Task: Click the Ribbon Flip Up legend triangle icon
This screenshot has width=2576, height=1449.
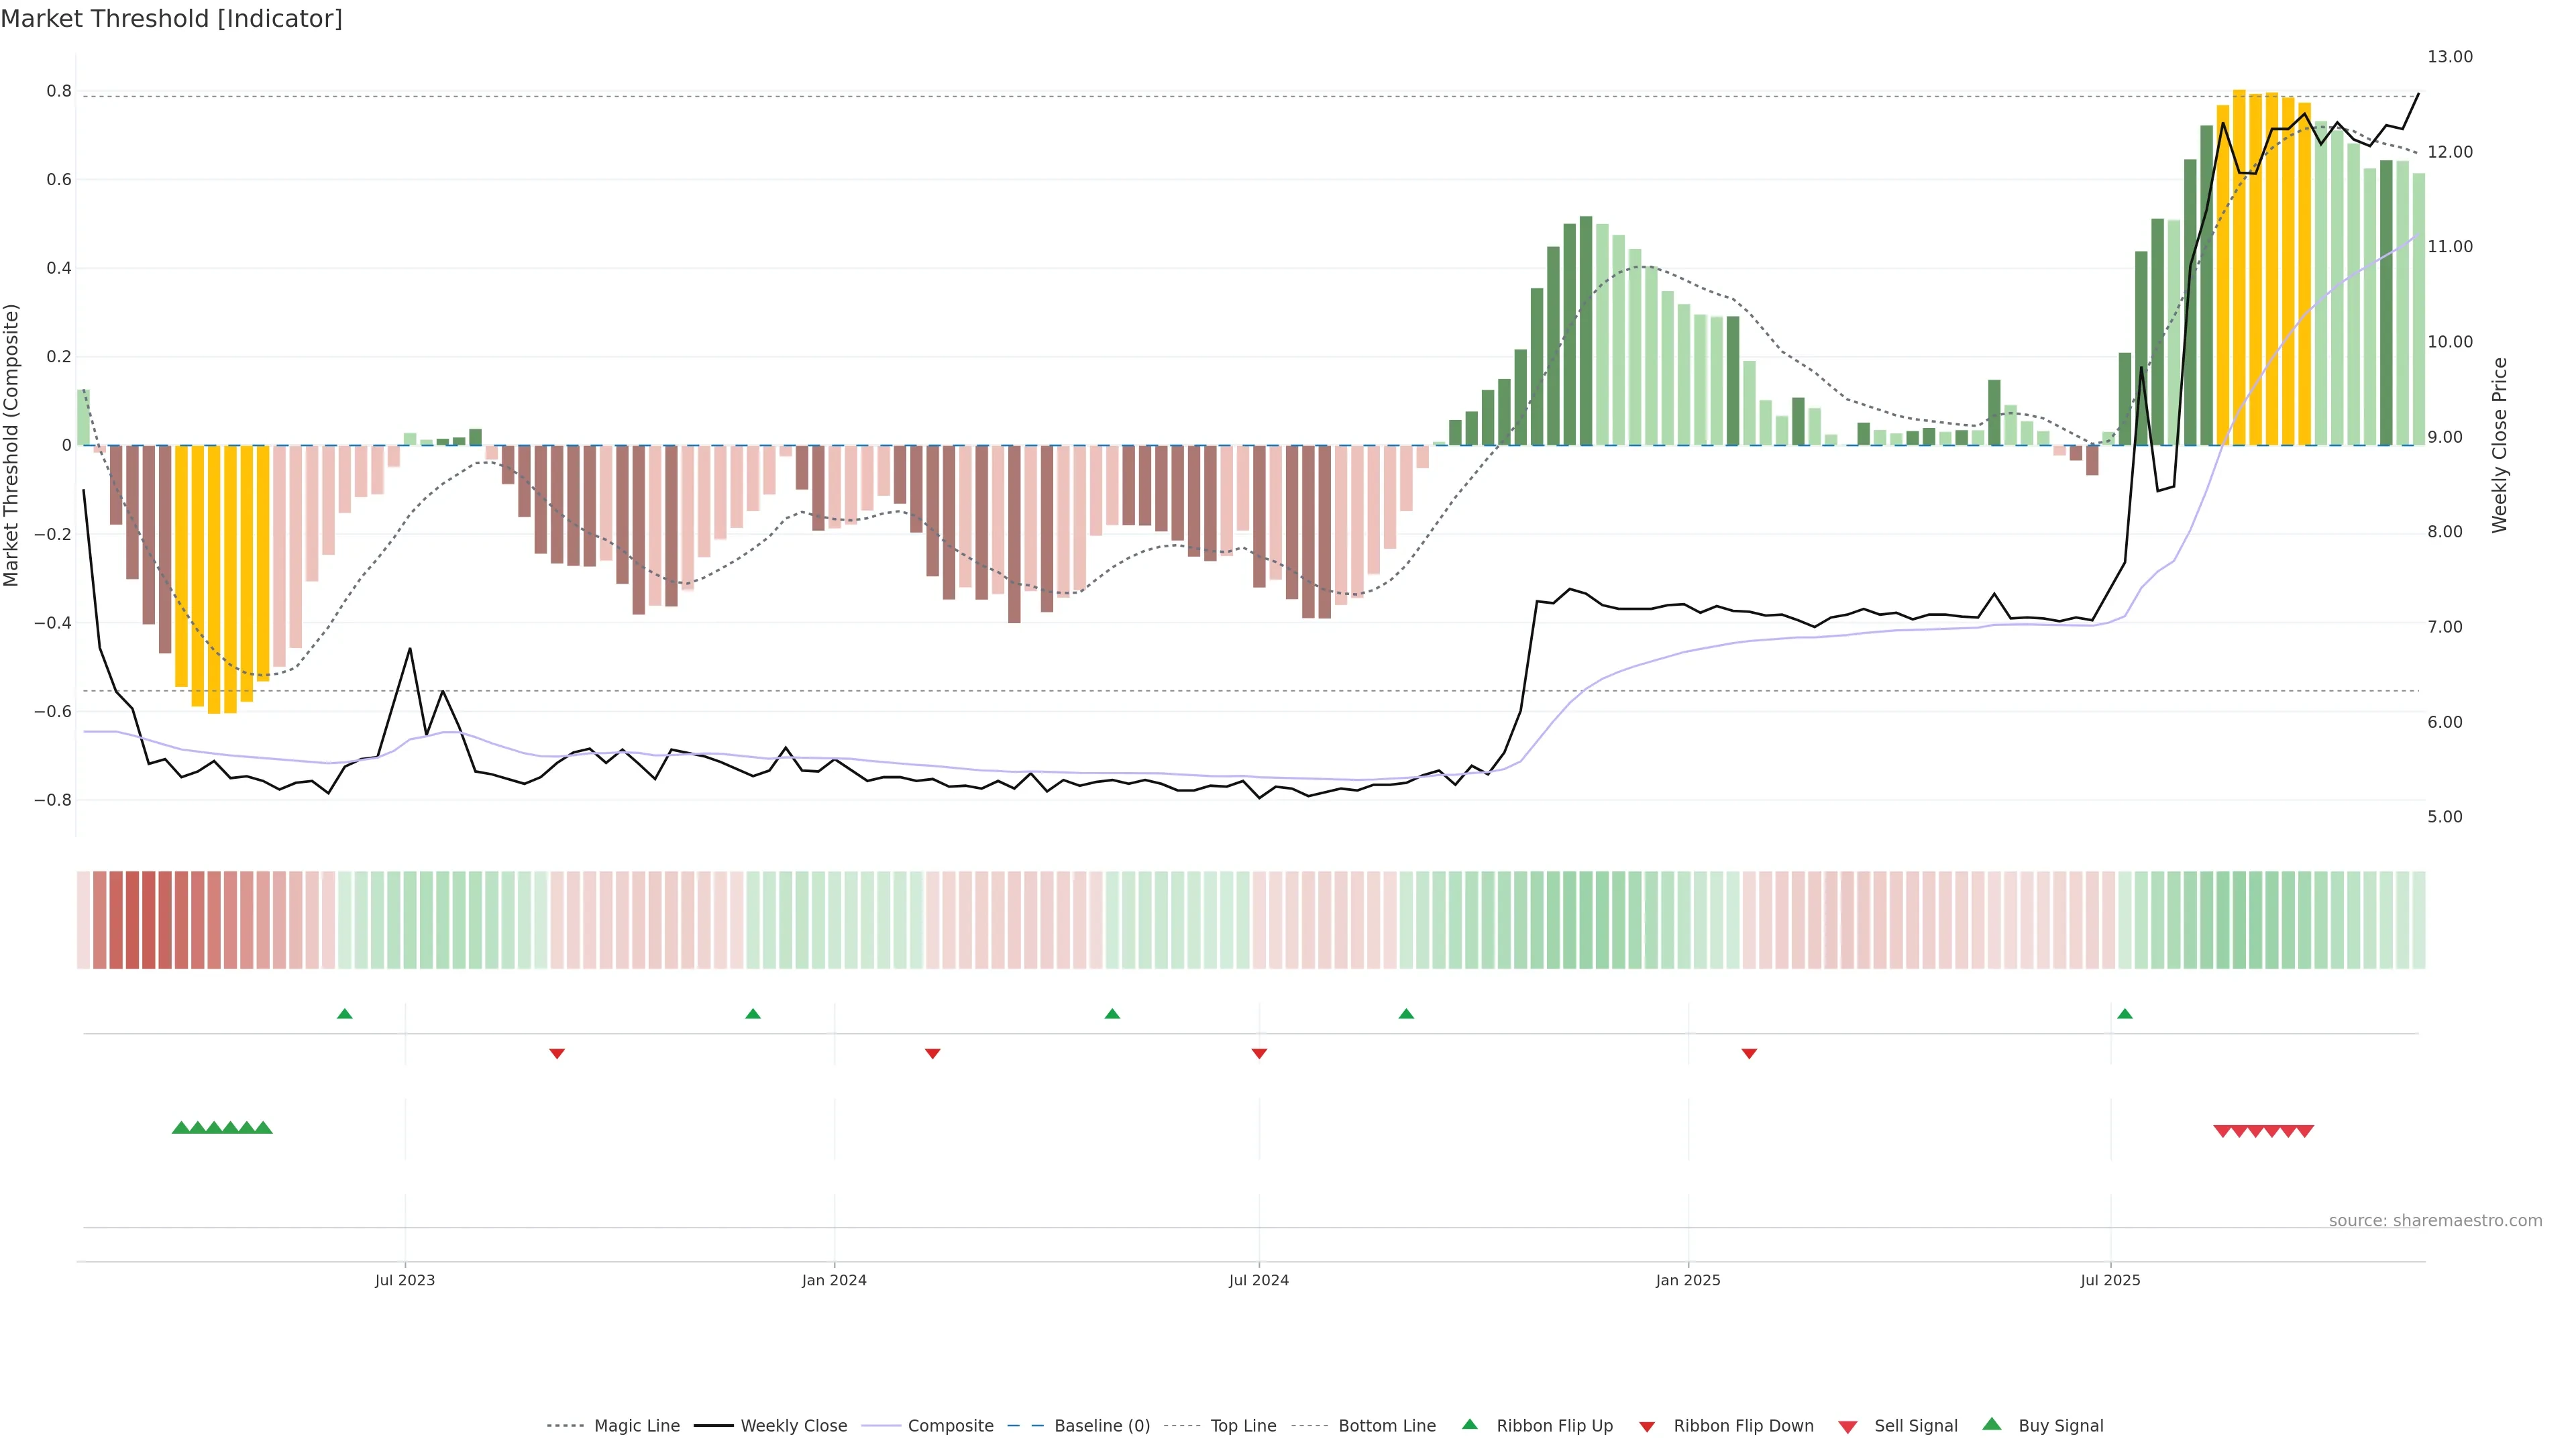Action: tap(1469, 1424)
